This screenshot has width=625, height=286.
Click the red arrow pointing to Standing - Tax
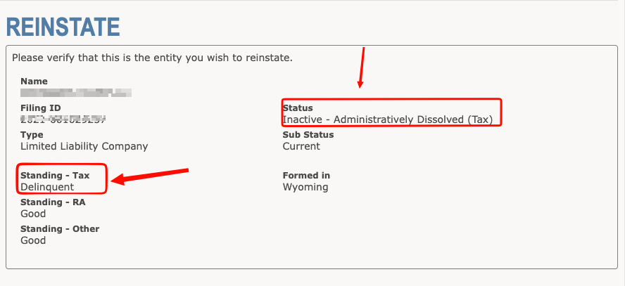tap(150, 176)
